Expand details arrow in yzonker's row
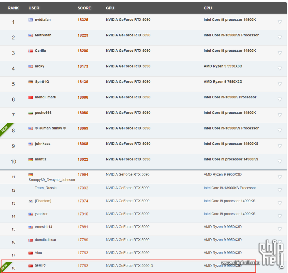Viewport: 288px width, 273px height. (x=279, y=216)
